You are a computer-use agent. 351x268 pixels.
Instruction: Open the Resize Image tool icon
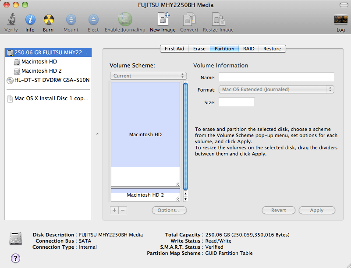click(218, 19)
